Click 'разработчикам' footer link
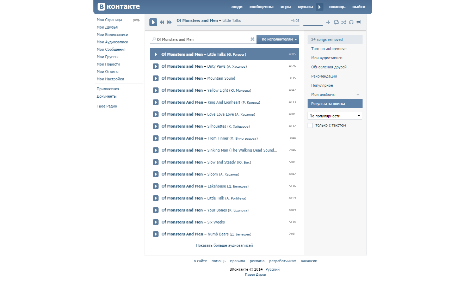This screenshot has width=451, height=282. click(283, 261)
